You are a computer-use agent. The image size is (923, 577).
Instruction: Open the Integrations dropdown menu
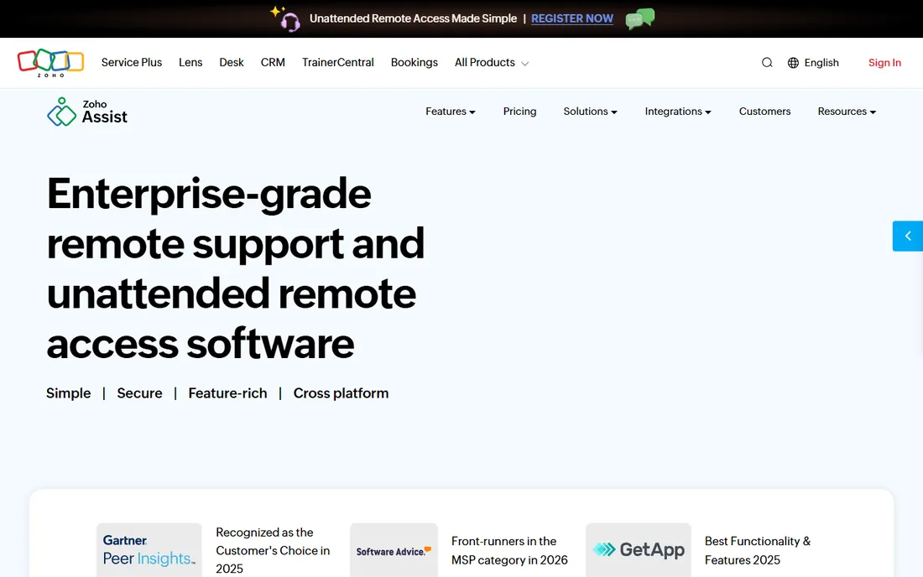[x=677, y=112]
